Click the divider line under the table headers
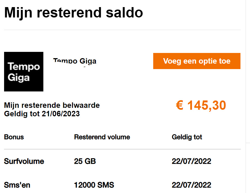Image resolution: width=250 pixels, height=193 pixels. [x=122, y=149]
